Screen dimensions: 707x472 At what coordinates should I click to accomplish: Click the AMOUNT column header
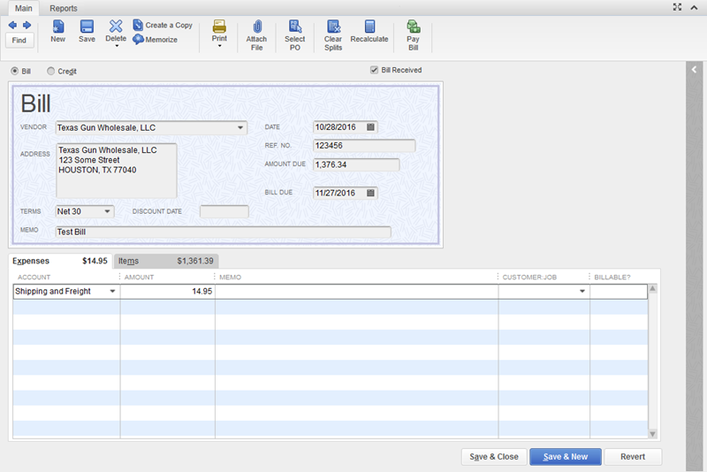point(139,278)
